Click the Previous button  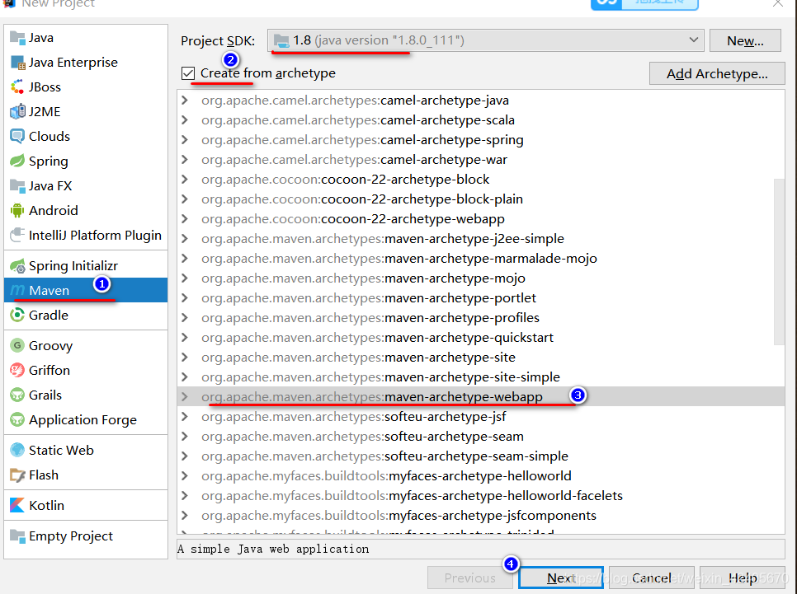coord(469,578)
